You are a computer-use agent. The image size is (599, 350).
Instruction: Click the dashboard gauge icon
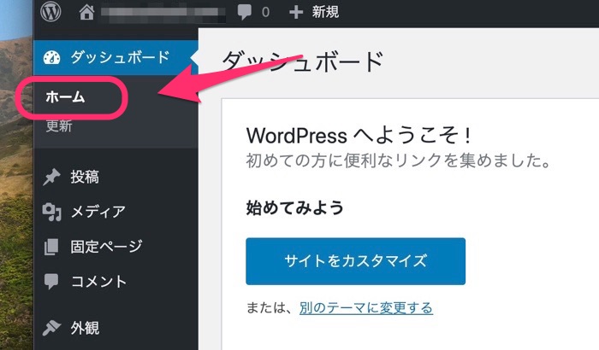(x=51, y=57)
